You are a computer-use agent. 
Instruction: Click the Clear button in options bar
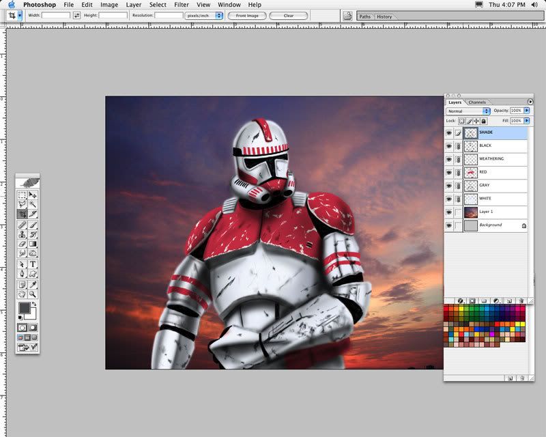(289, 16)
